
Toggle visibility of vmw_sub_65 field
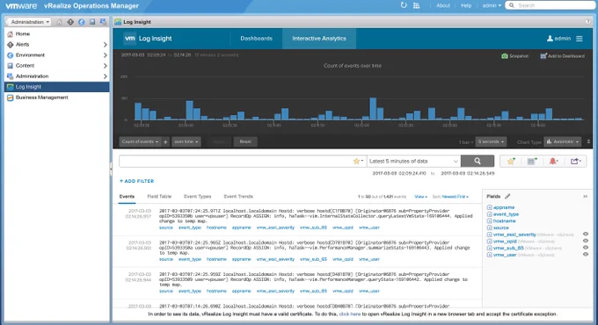click(x=586, y=248)
